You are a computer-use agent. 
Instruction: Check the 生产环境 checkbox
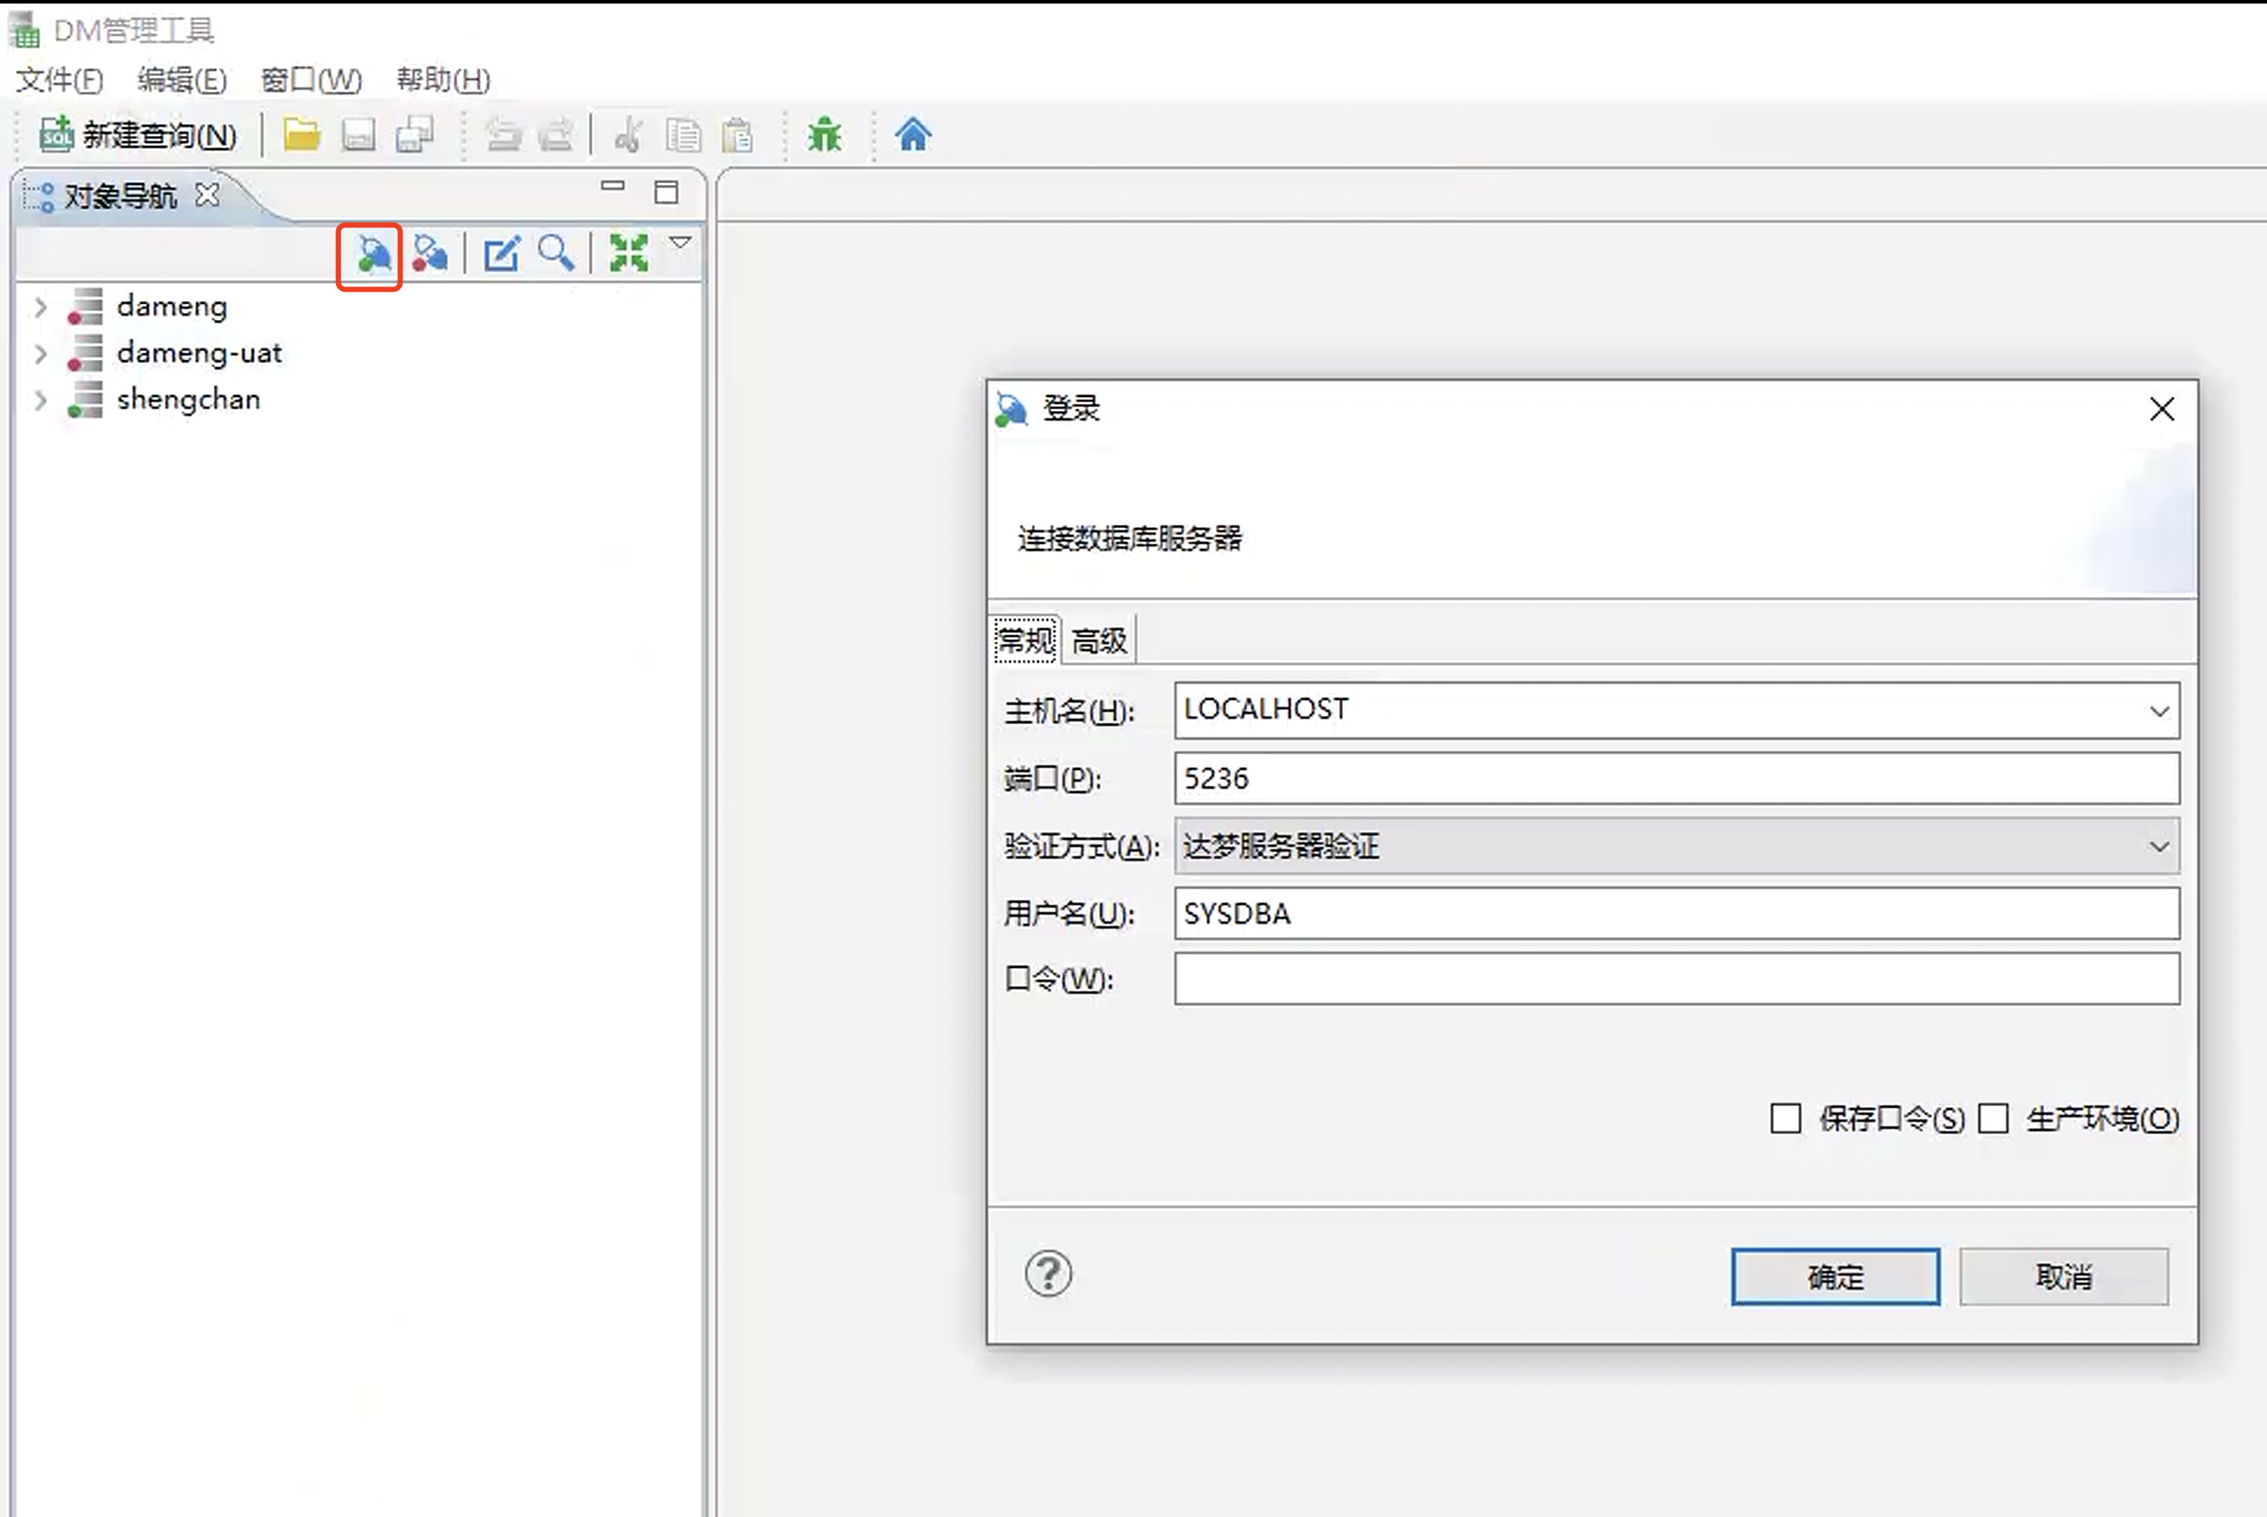coord(1993,1118)
